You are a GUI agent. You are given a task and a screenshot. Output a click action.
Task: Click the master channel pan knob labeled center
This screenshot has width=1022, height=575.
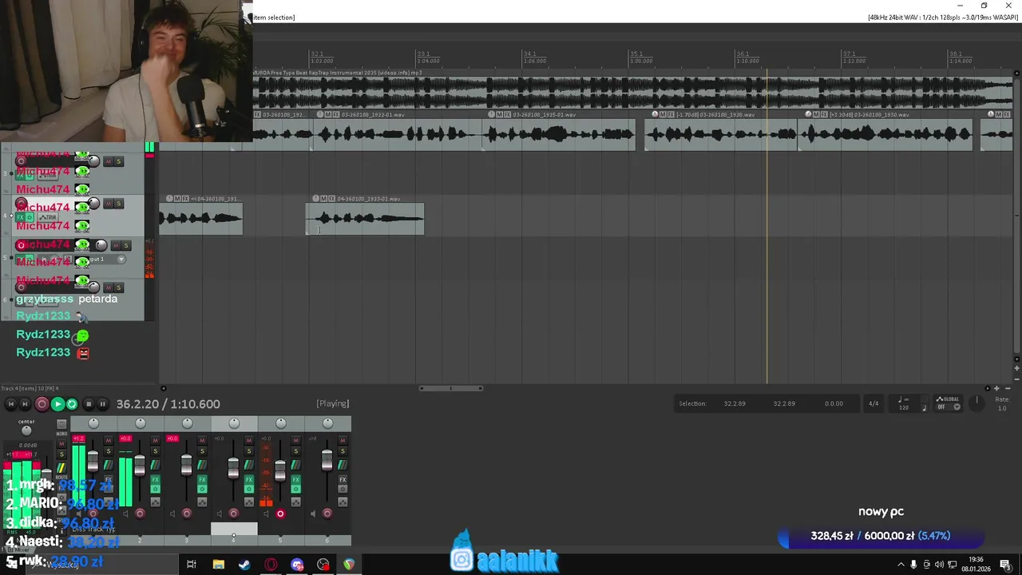click(26, 431)
